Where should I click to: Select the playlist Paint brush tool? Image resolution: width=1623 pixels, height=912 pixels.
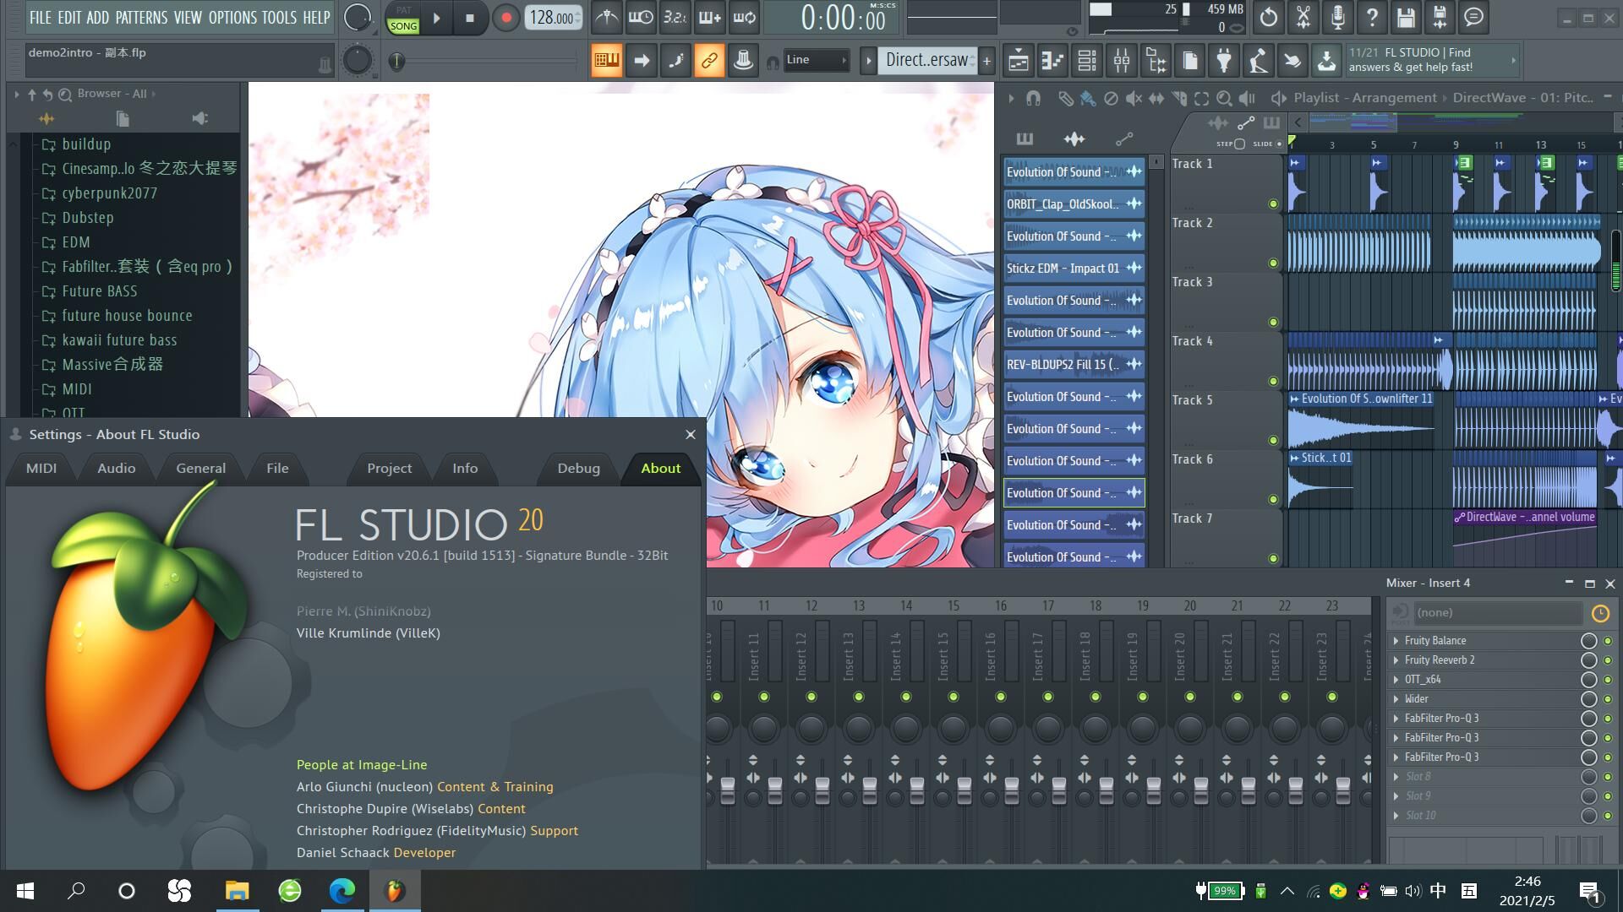point(1088,99)
